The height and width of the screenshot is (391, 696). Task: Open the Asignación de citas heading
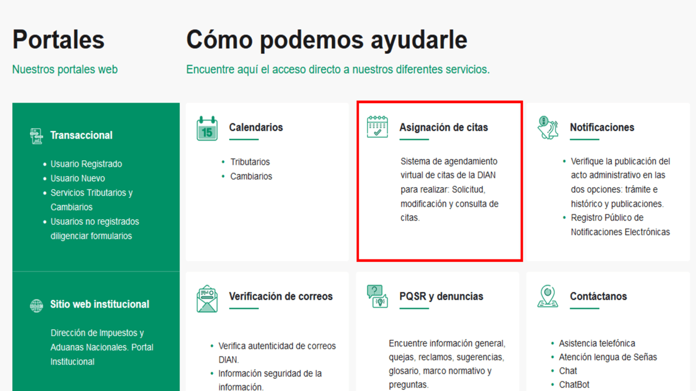click(444, 127)
